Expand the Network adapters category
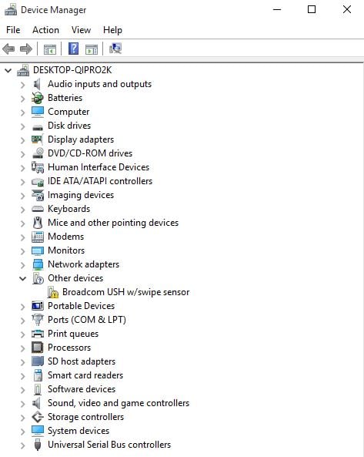The height and width of the screenshot is (457, 364). click(22, 265)
